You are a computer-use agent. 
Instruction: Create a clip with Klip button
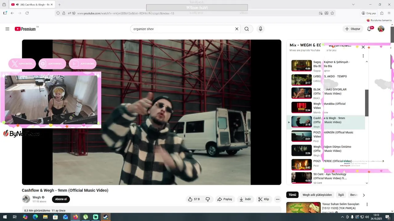[x=264, y=199]
